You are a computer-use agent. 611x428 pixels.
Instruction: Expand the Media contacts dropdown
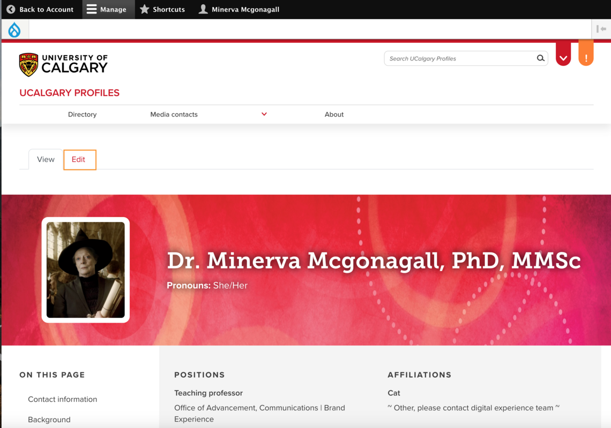pyautogui.click(x=263, y=114)
